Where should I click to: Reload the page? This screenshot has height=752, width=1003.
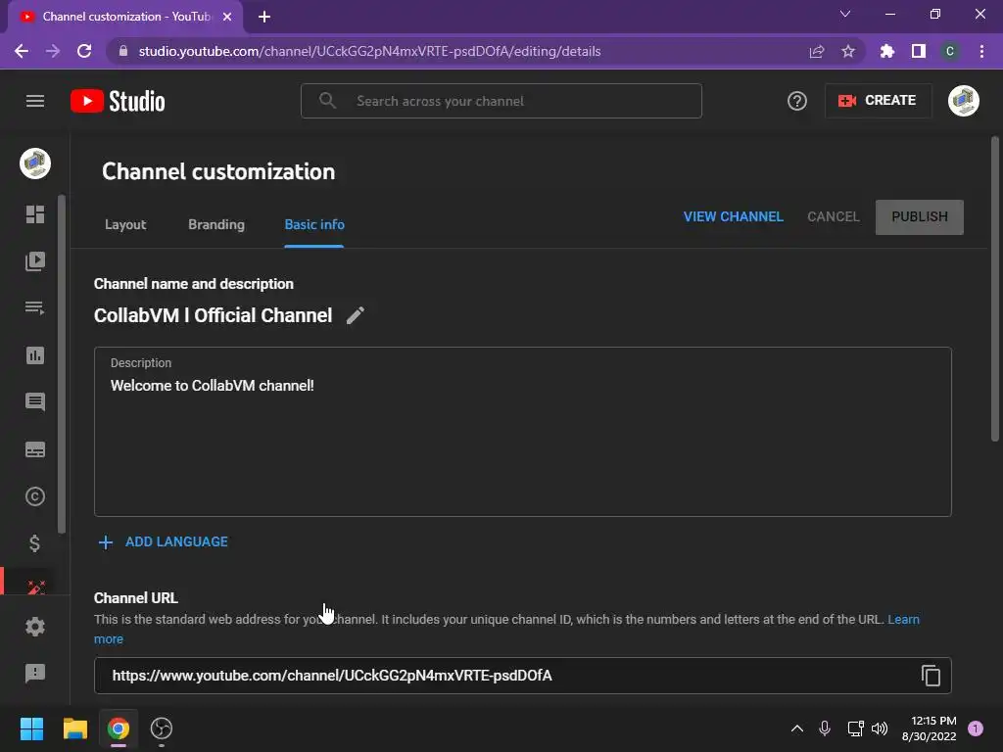point(84,51)
